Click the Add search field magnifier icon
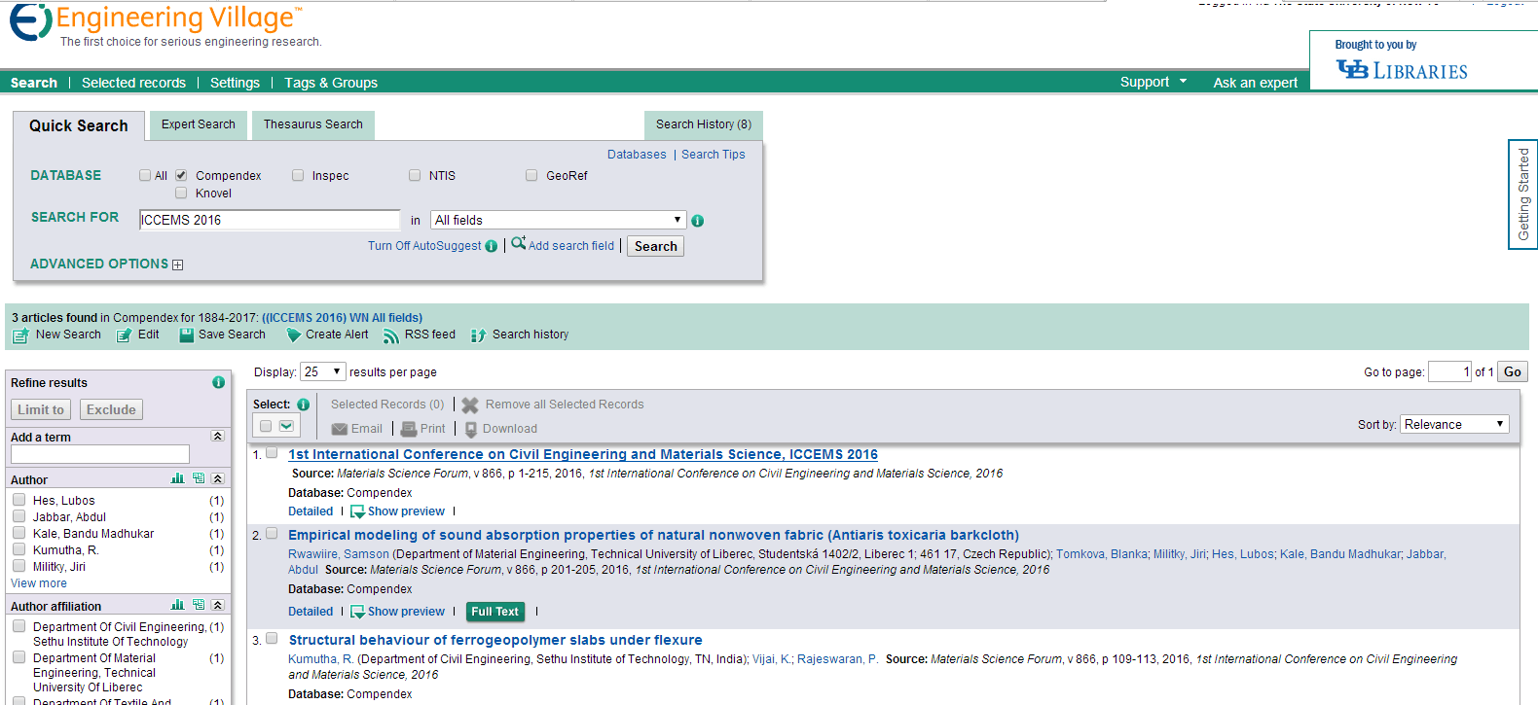 (519, 243)
